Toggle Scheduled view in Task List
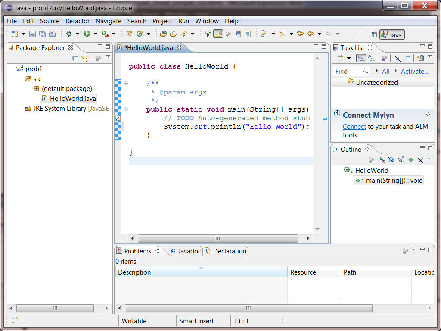Screen dimensions: 441x331 [x=371, y=58]
